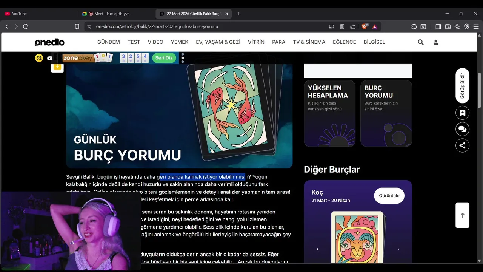Open the BURÇ YORUMU card
Viewport: 483px width, 272px height.
[386, 113]
